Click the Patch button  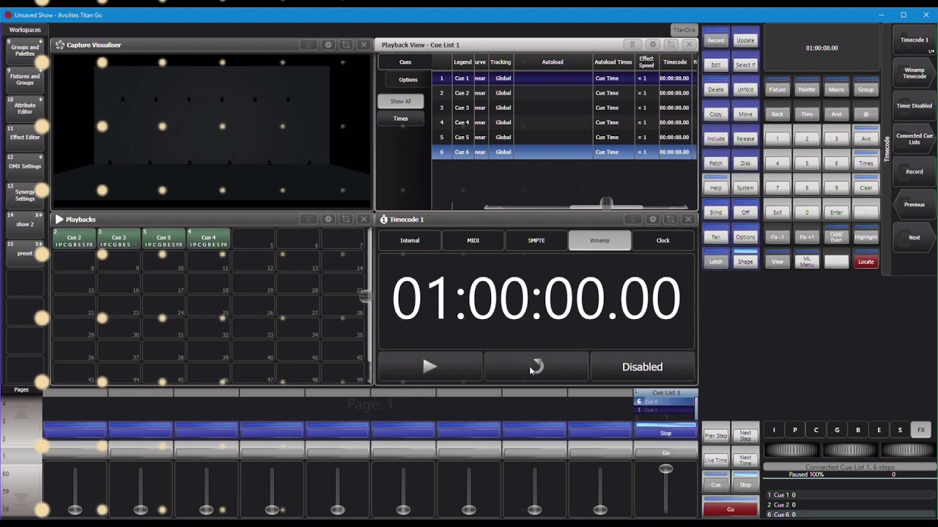click(716, 163)
